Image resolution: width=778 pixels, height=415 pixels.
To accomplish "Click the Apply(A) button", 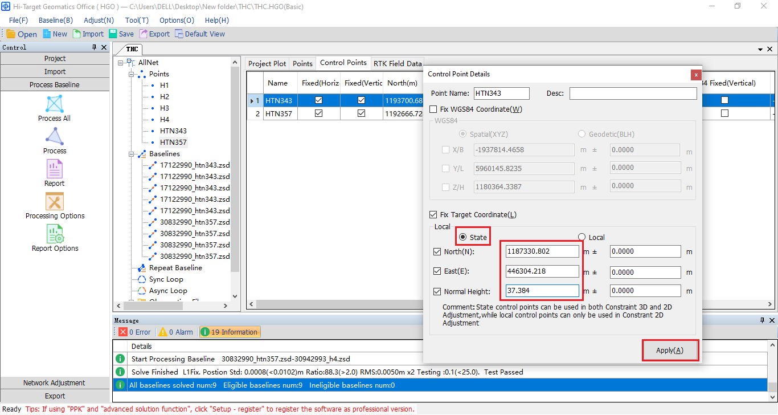I will click(x=670, y=351).
